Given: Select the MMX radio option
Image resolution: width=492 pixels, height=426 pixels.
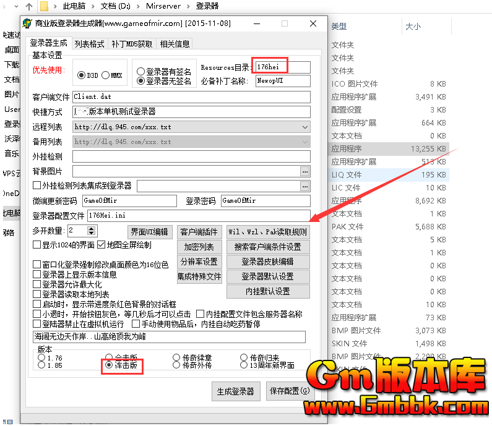Looking at the screenshot, I should [x=106, y=75].
